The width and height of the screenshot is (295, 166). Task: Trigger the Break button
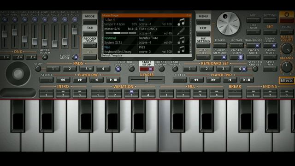[235, 94]
